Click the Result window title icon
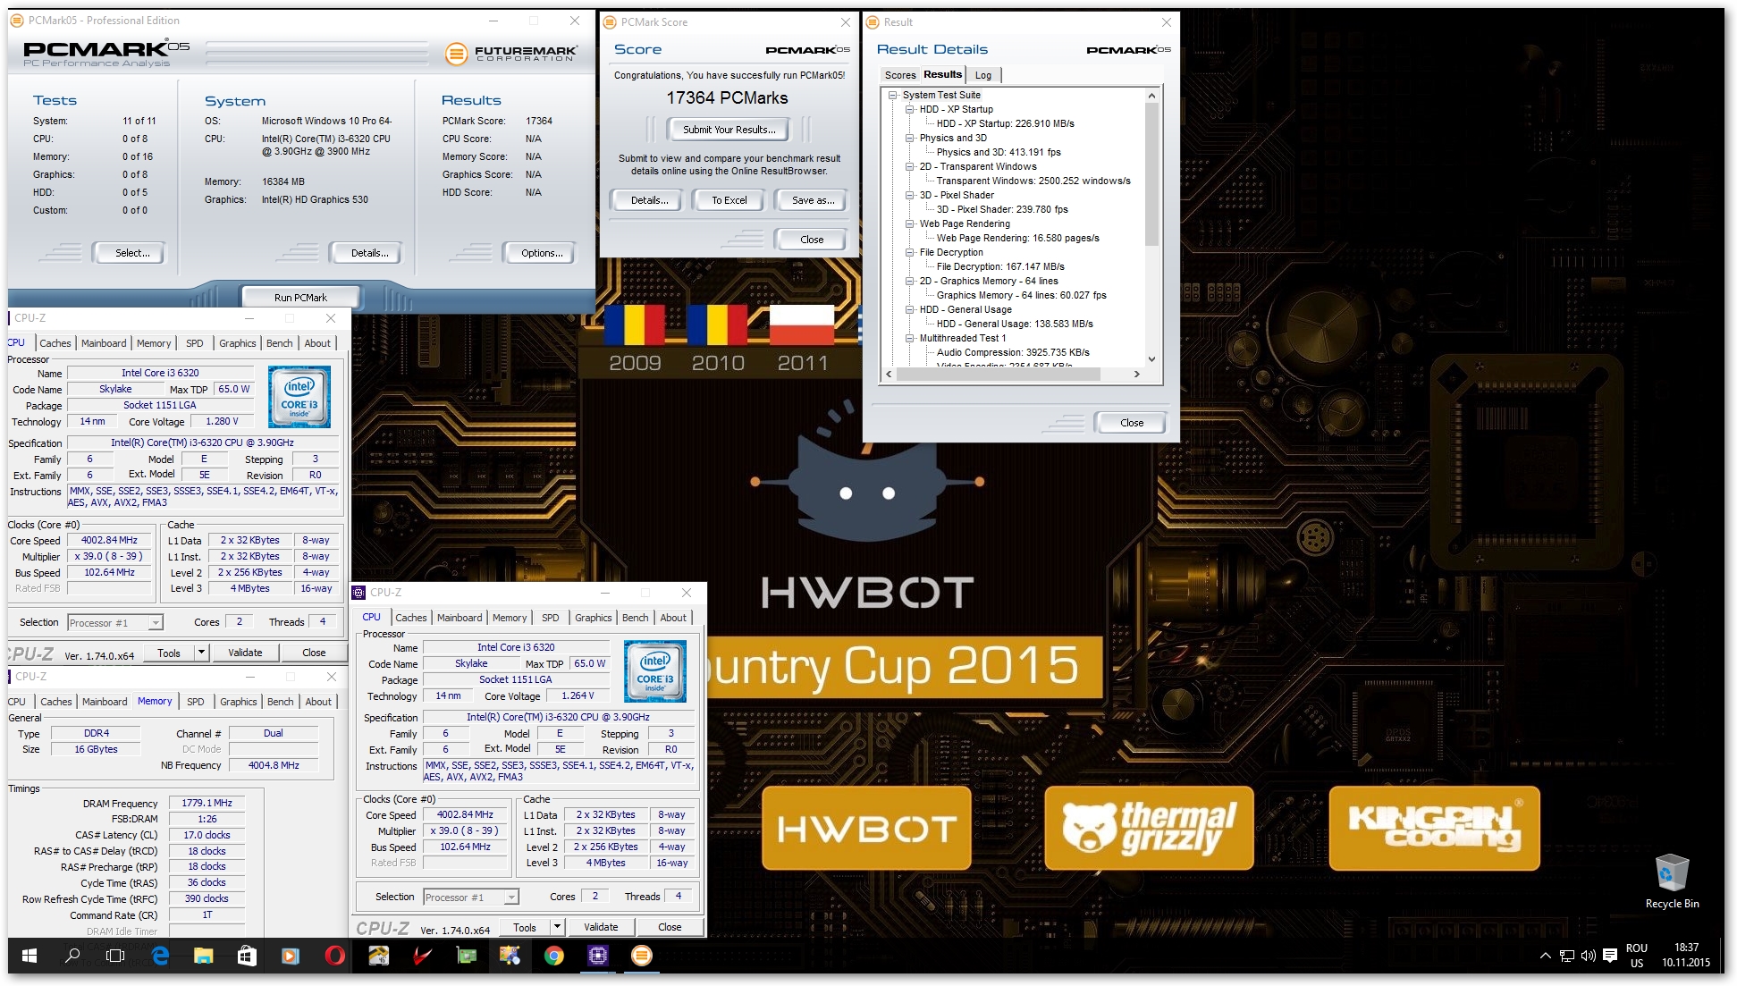Viewport: 1737px width, 986px height. pyautogui.click(x=873, y=22)
